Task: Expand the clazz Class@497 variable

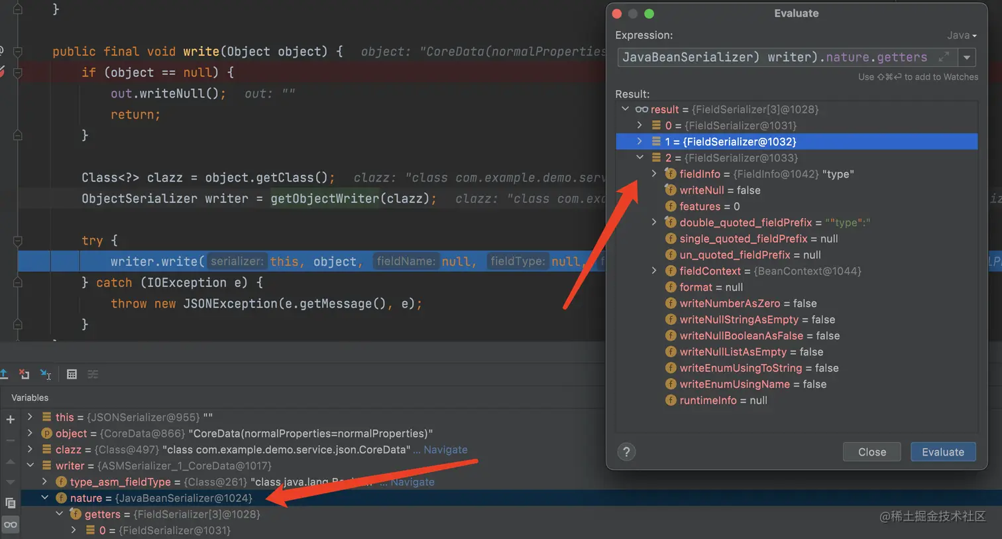Action: point(30,449)
